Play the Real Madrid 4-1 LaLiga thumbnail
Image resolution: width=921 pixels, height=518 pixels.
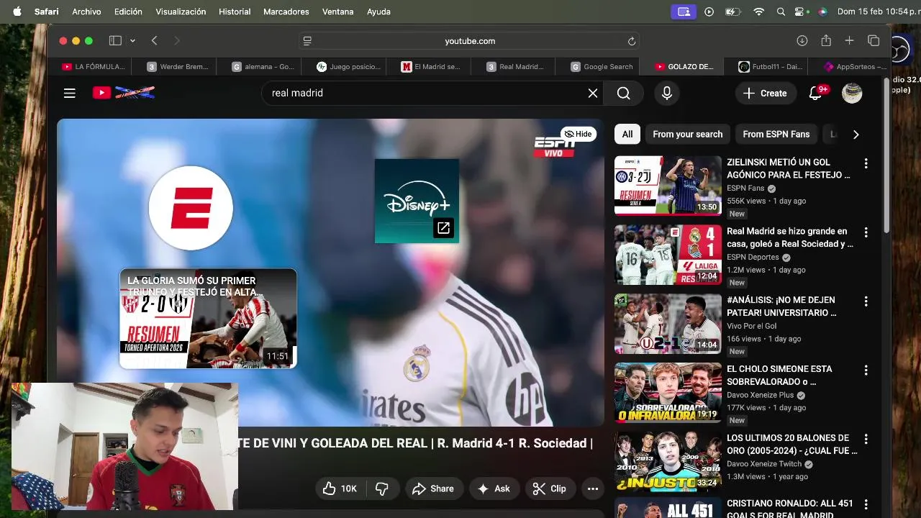point(668,255)
